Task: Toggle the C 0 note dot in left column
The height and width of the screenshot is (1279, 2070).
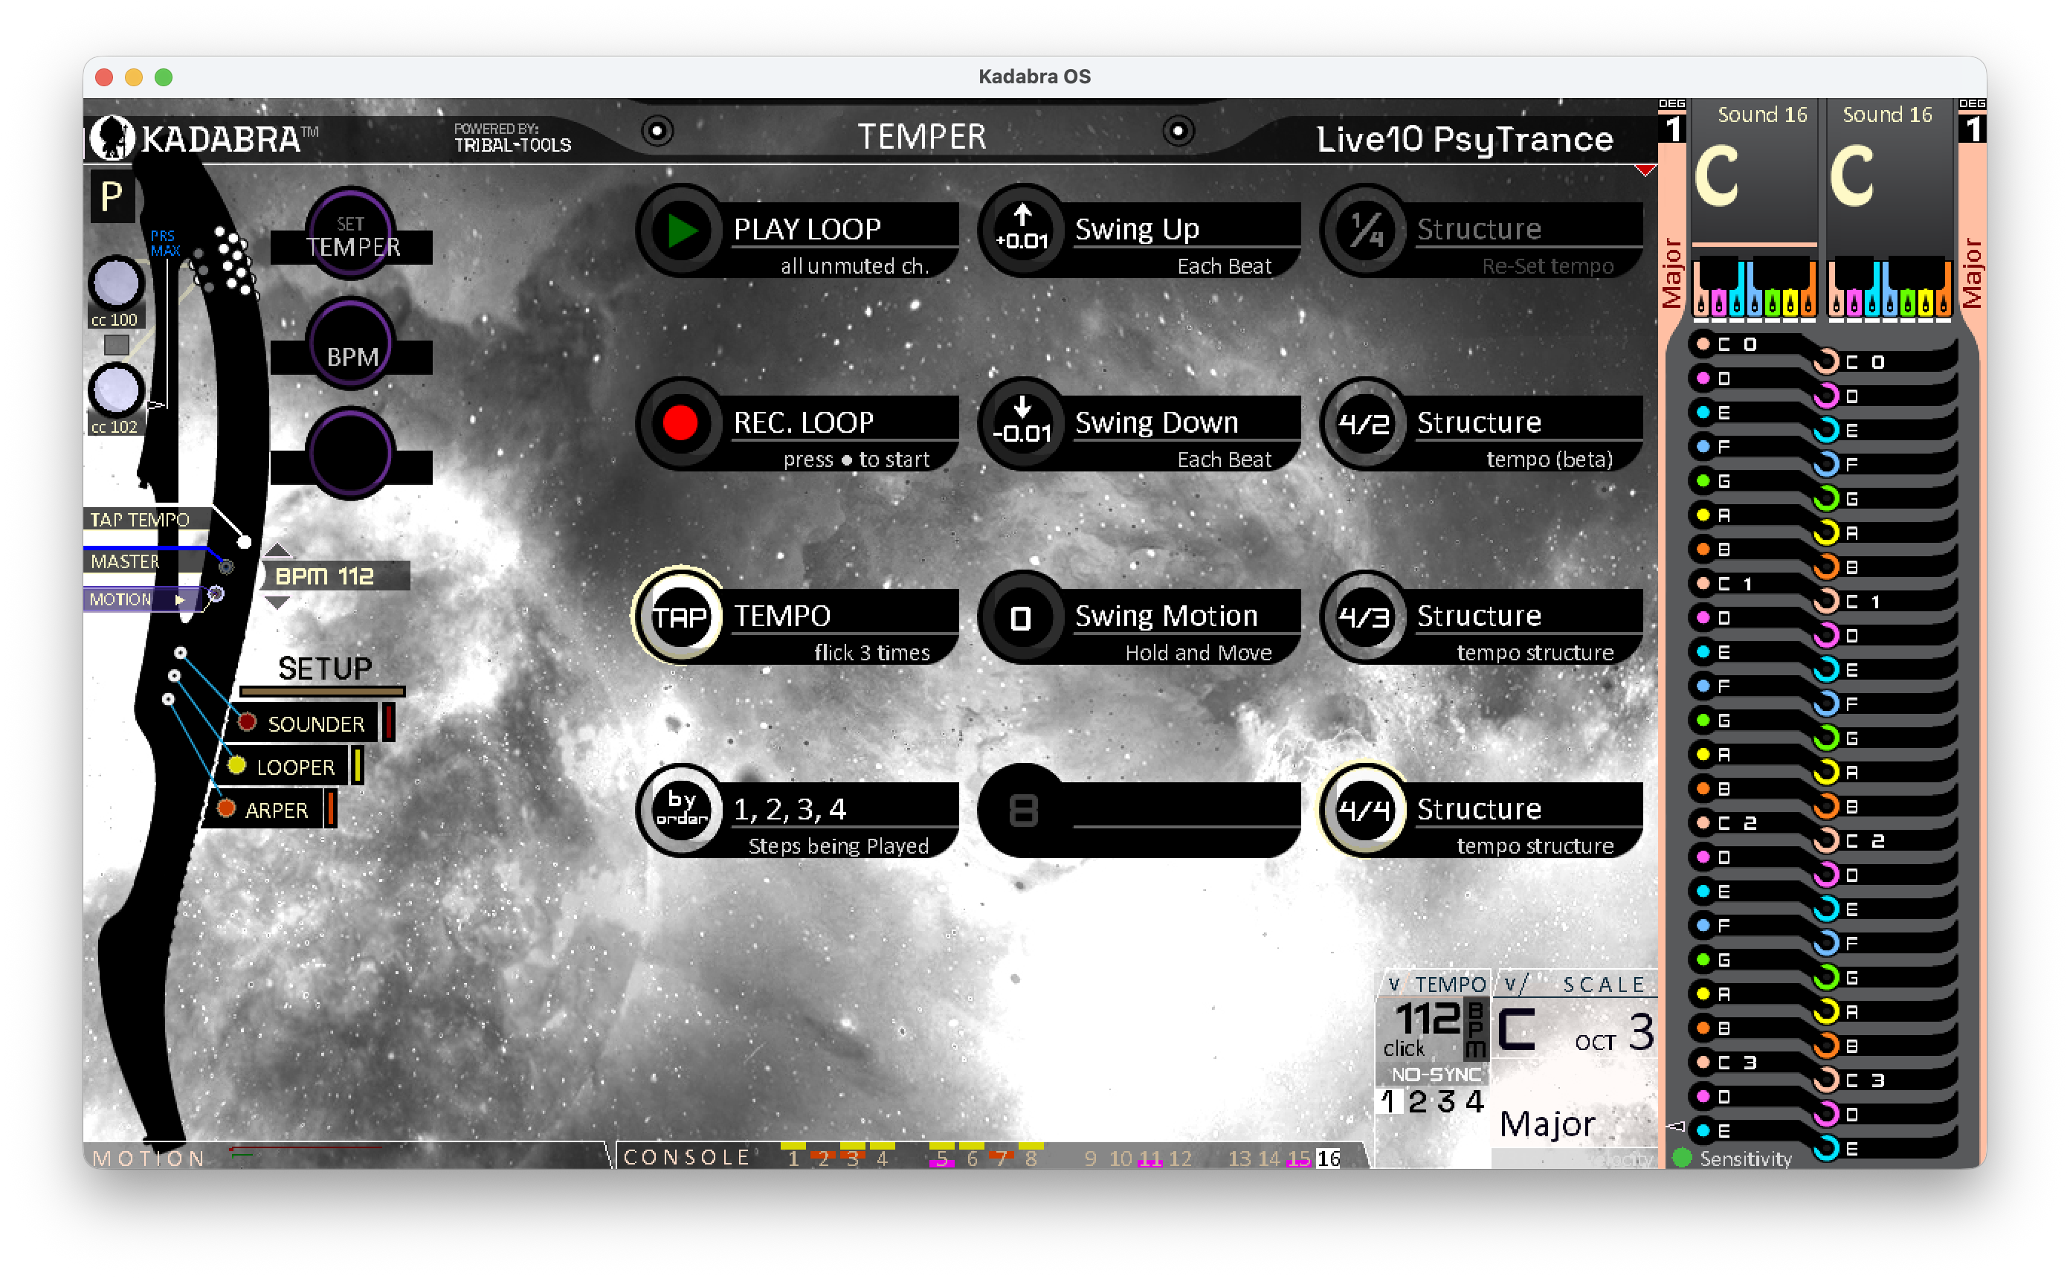Action: 1703,344
